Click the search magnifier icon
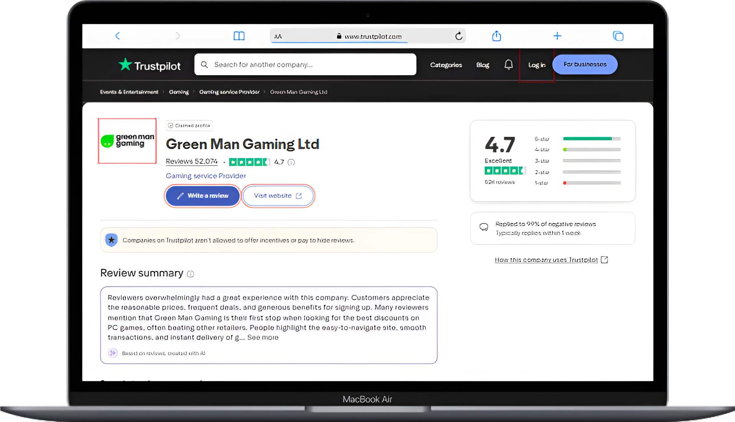 (204, 65)
